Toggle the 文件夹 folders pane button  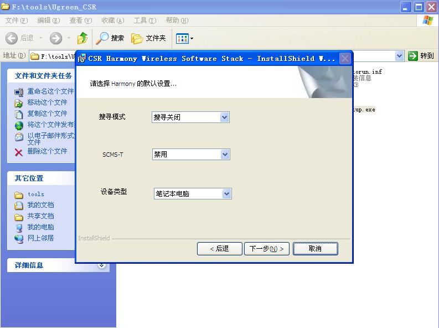coord(148,38)
